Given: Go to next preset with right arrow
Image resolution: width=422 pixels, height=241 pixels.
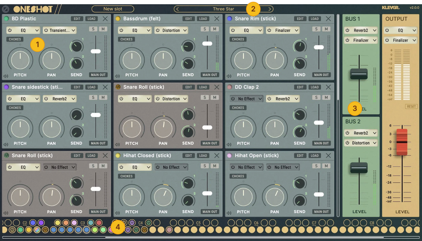Looking at the screenshot, I should pyautogui.click(x=270, y=9).
